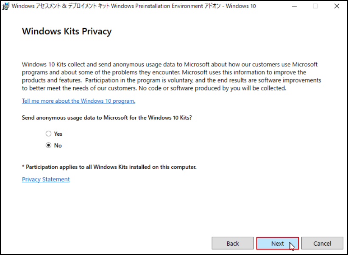Click the "Windows Kits Privacy" heading

point(67,31)
